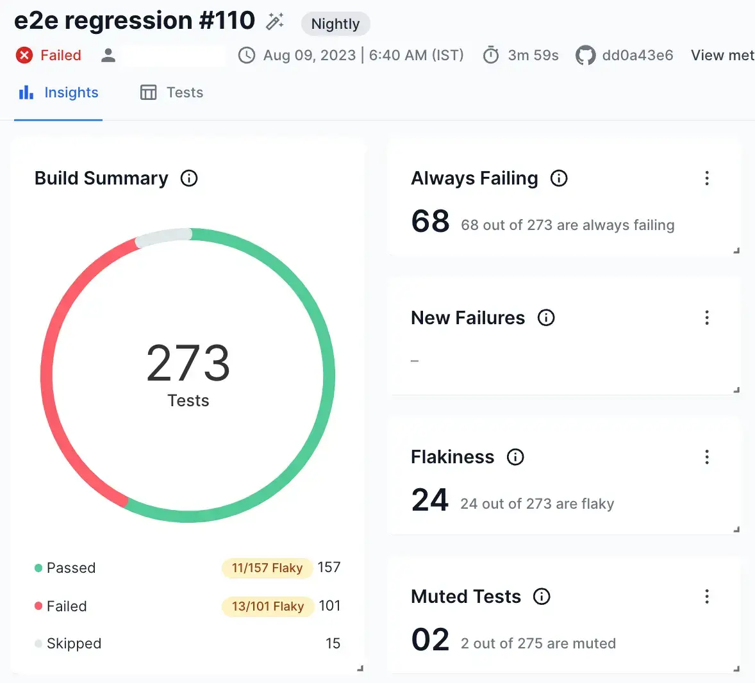Viewport: 755px width, 683px height.
Task: Click the GitHub icon next to commit hash
Action: click(x=585, y=56)
